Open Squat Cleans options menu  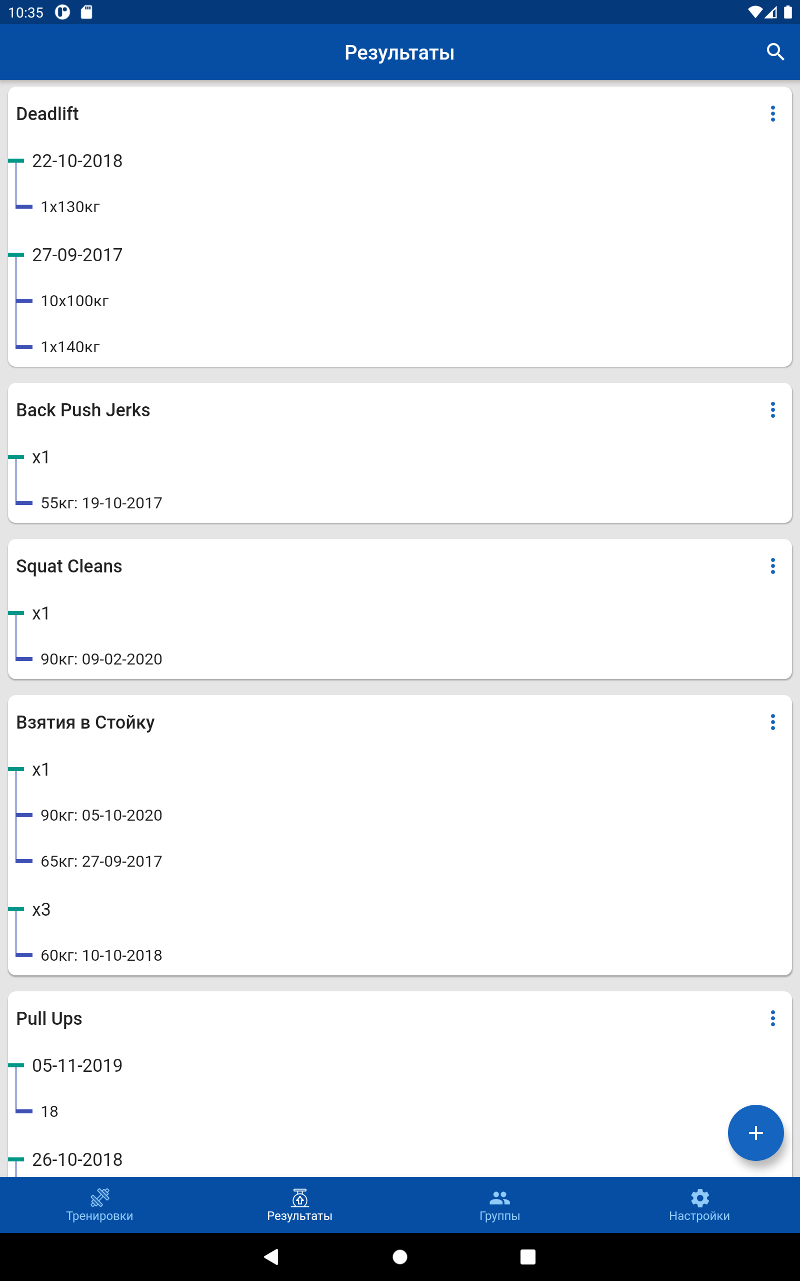tap(772, 566)
